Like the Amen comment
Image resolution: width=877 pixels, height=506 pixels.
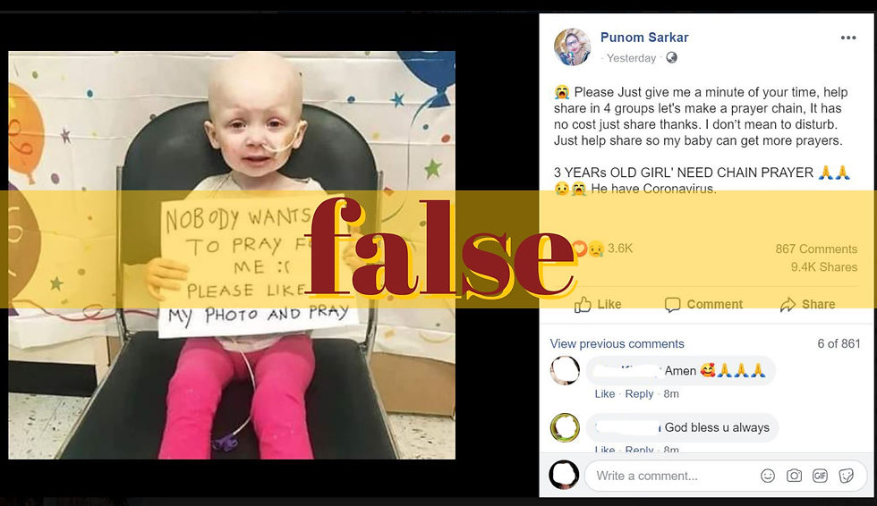pyautogui.click(x=605, y=393)
